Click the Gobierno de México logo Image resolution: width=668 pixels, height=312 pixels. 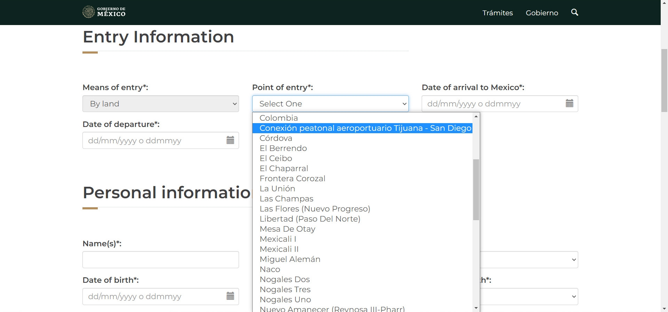pos(104,12)
